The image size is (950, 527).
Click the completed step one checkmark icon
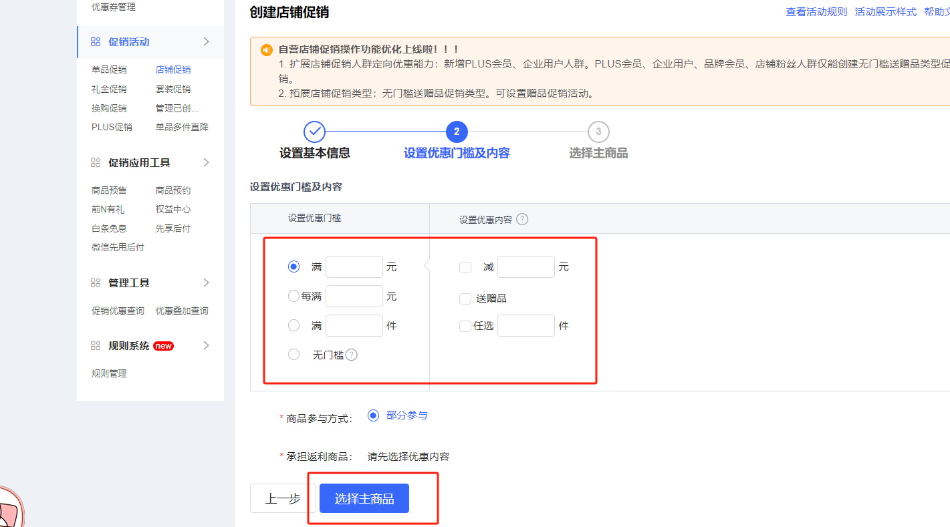coord(314,132)
